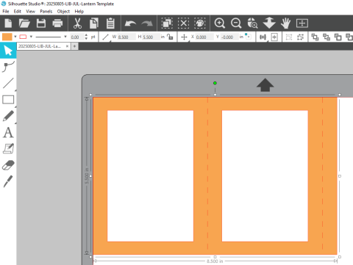
Task: Open the Edit menu
Action: pyautogui.click(x=18, y=11)
